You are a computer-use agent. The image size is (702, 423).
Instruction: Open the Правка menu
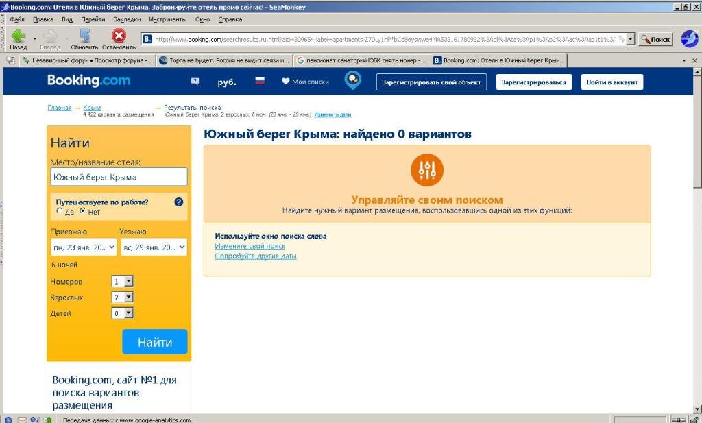click(43, 19)
